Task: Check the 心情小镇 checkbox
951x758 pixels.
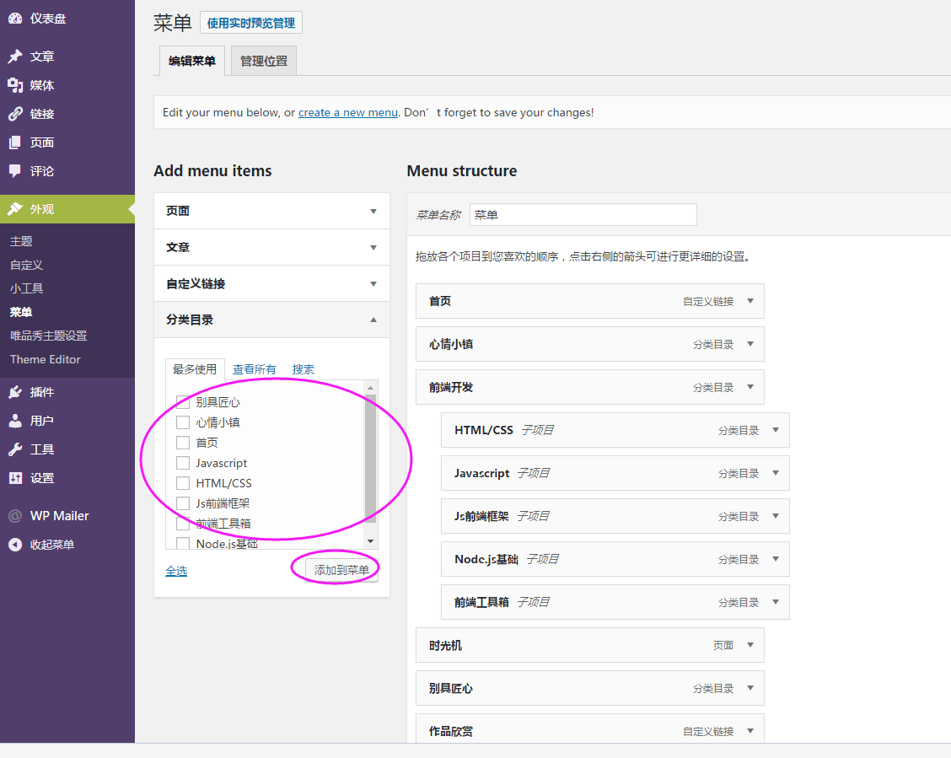Action: [x=183, y=422]
